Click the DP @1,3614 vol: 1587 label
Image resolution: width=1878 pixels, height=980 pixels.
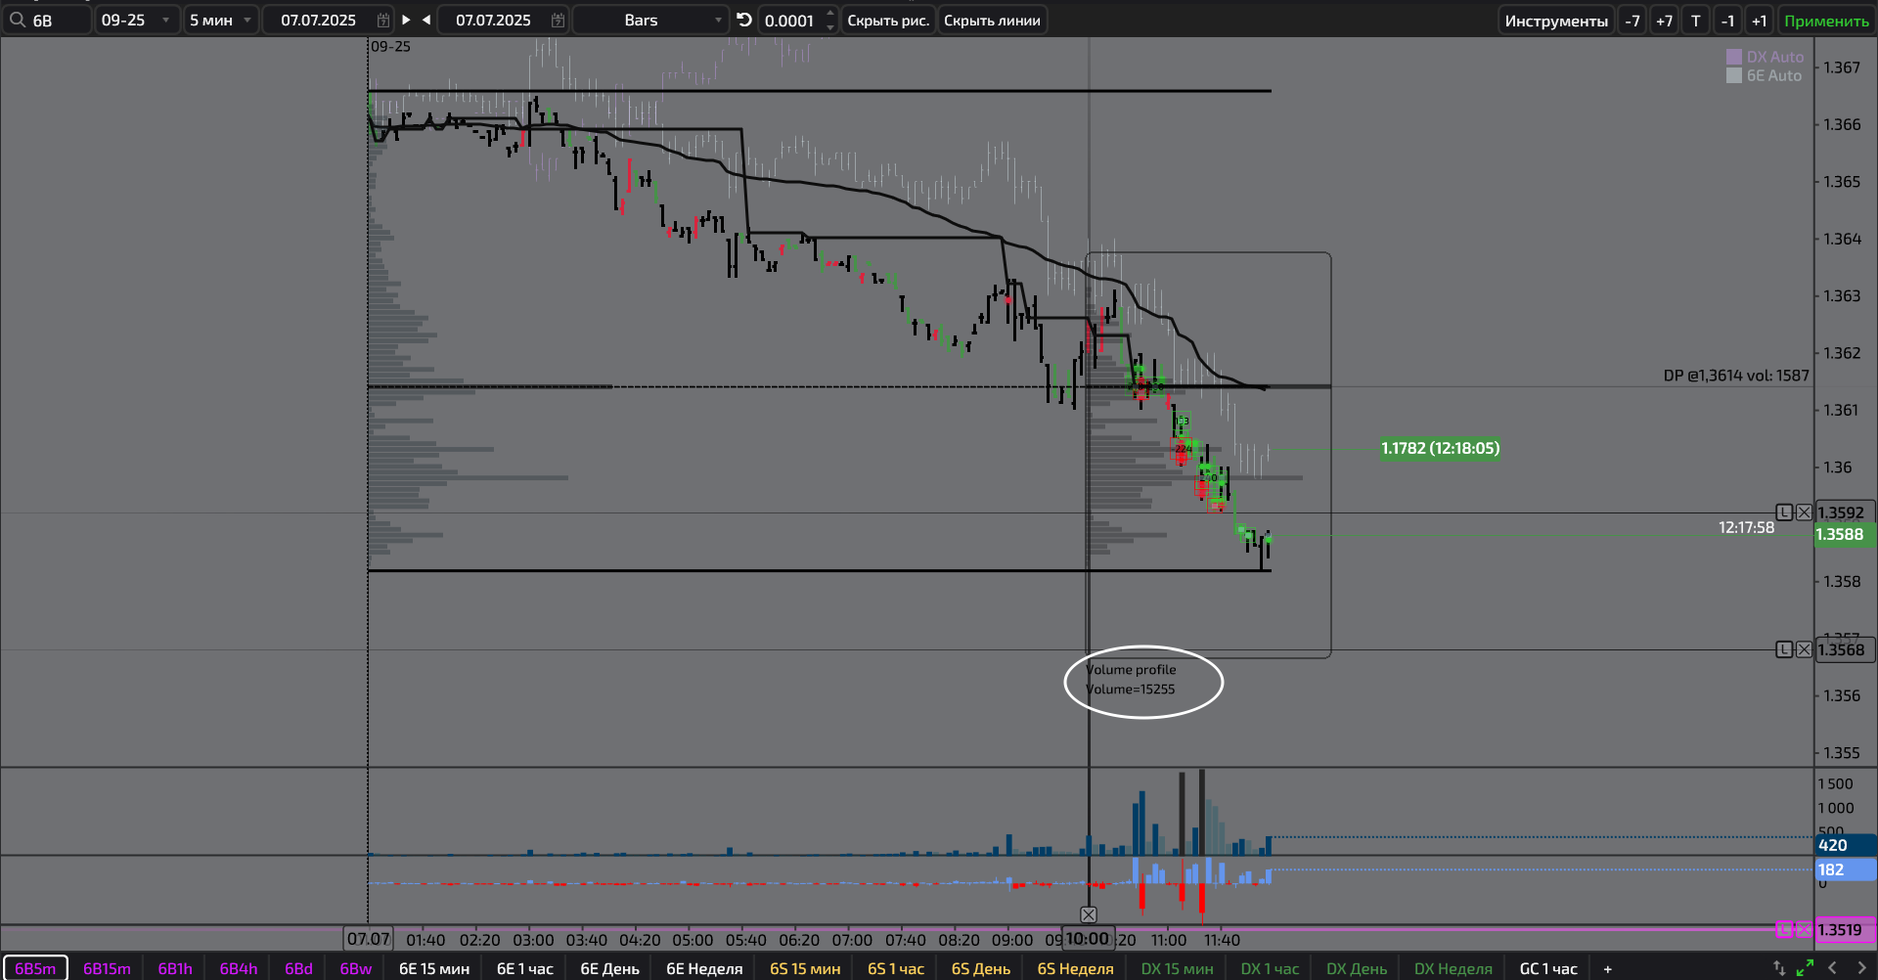click(x=1736, y=376)
